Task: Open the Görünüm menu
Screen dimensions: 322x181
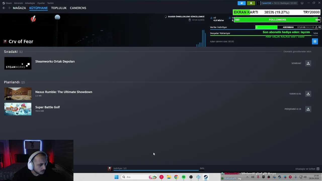Action: pos(18,3)
